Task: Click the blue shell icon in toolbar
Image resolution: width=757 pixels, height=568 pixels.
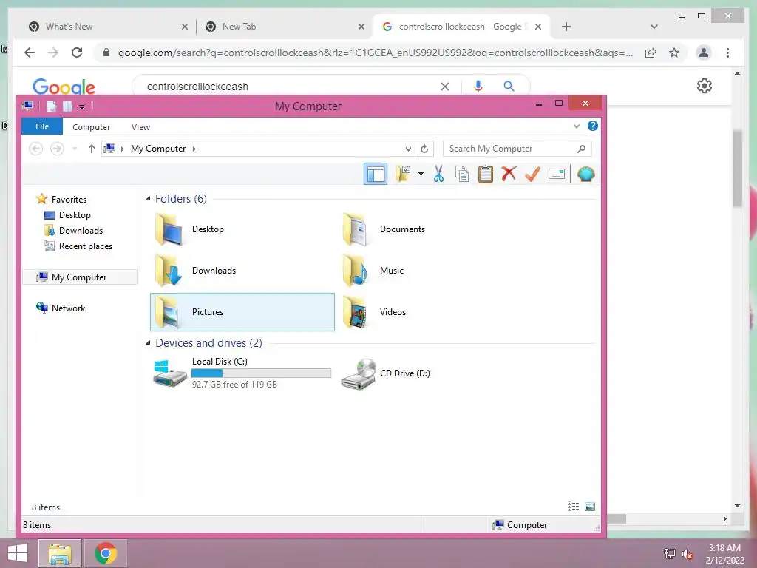Action: click(585, 174)
